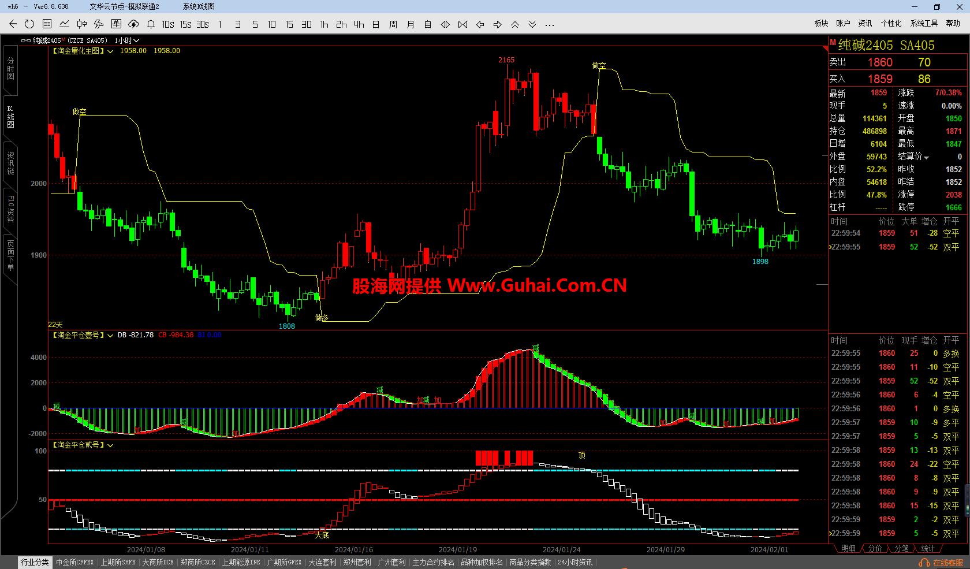
Task: Switch to the time-sharing line chart icon
Action: (64, 24)
